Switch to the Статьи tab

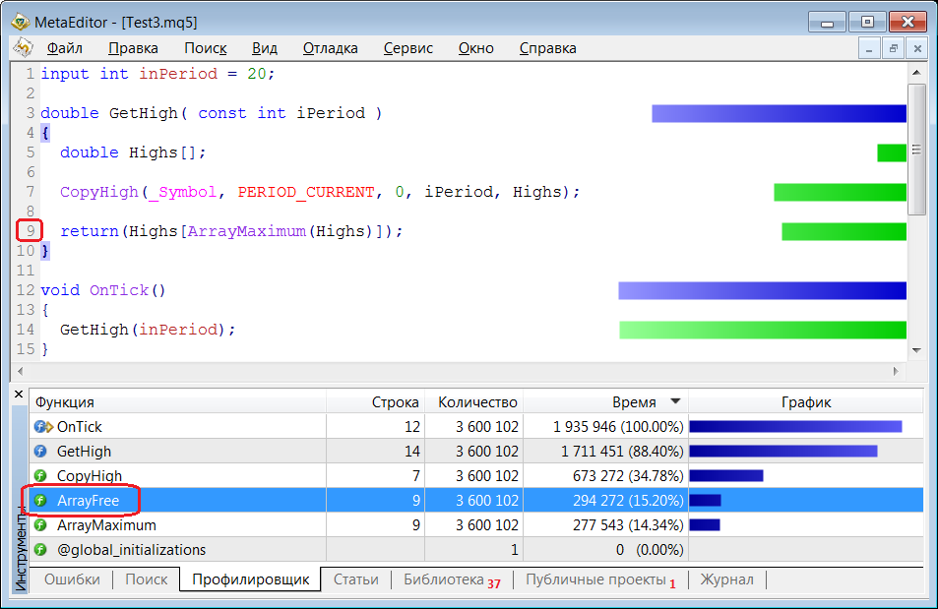(356, 579)
